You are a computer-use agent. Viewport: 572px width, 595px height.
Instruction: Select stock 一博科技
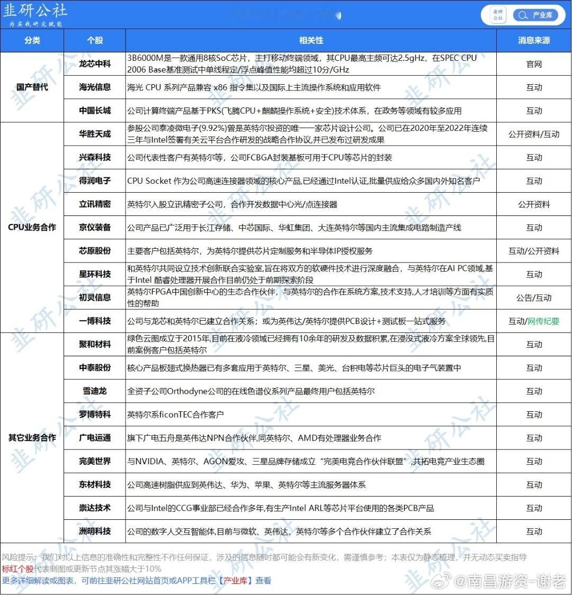point(95,321)
